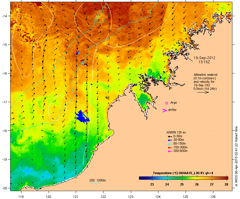Image resolution: width=240 pixels, height=199 pixels.
Task: Click the colorbar value 23
Action: click(x=152, y=184)
